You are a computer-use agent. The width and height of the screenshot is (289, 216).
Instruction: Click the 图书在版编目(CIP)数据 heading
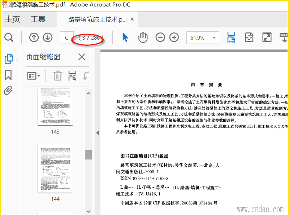144,156
